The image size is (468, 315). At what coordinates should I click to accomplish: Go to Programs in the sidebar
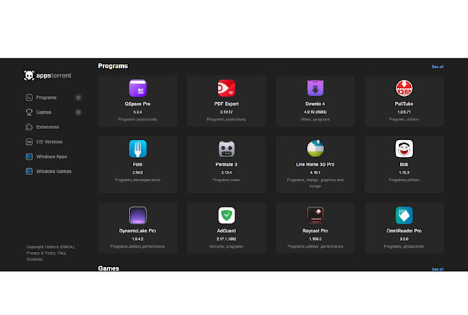(x=46, y=97)
